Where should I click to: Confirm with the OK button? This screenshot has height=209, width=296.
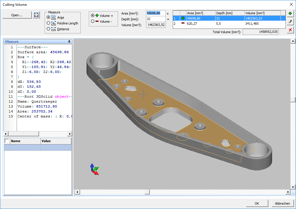pos(257,203)
